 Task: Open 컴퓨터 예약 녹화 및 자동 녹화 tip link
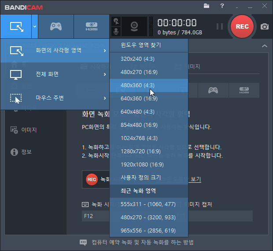143,243
